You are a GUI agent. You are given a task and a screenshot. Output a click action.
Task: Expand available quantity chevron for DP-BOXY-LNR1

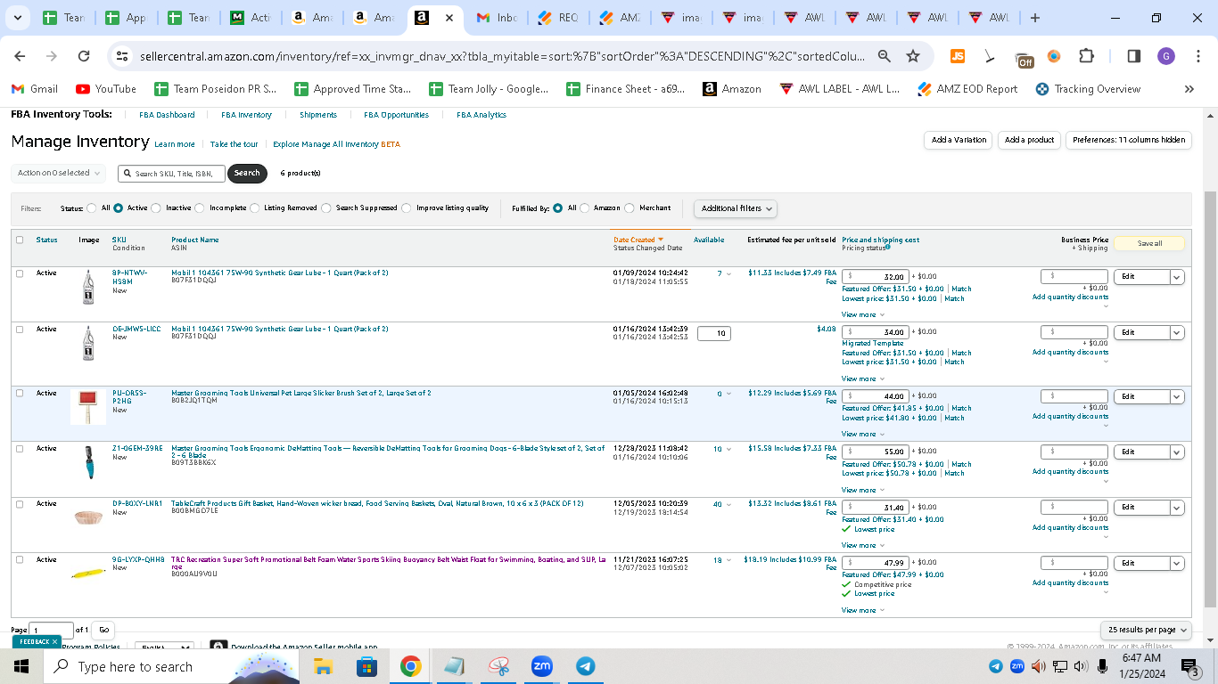click(x=728, y=504)
